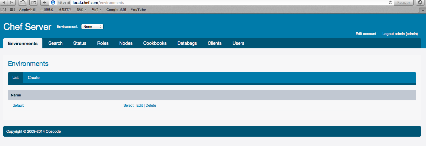Click Logout admin (admin)

(400, 34)
